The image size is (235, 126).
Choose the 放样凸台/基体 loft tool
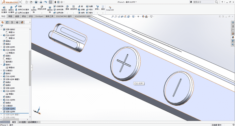22,9
